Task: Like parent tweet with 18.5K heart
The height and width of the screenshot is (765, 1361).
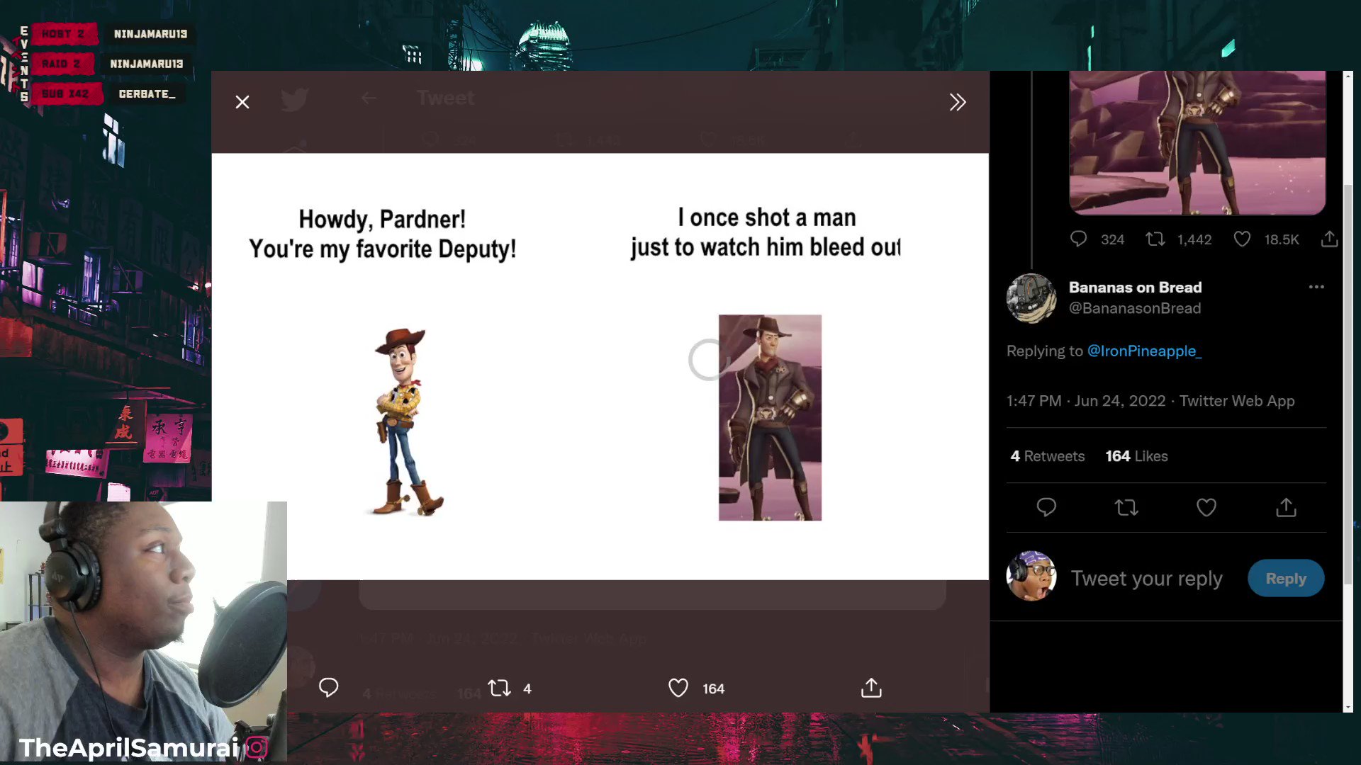Action: [x=1242, y=239]
